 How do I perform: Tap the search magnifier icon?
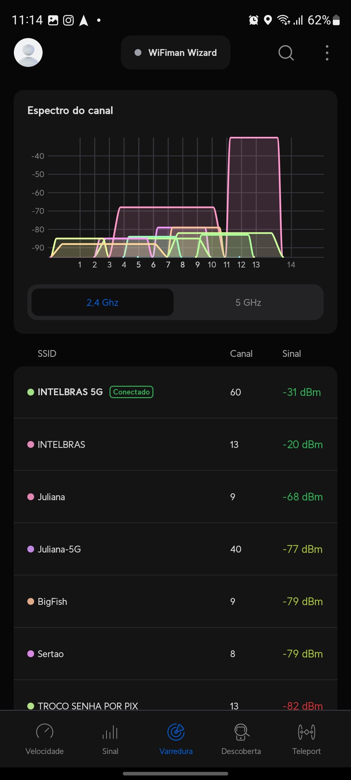[x=286, y=53]
